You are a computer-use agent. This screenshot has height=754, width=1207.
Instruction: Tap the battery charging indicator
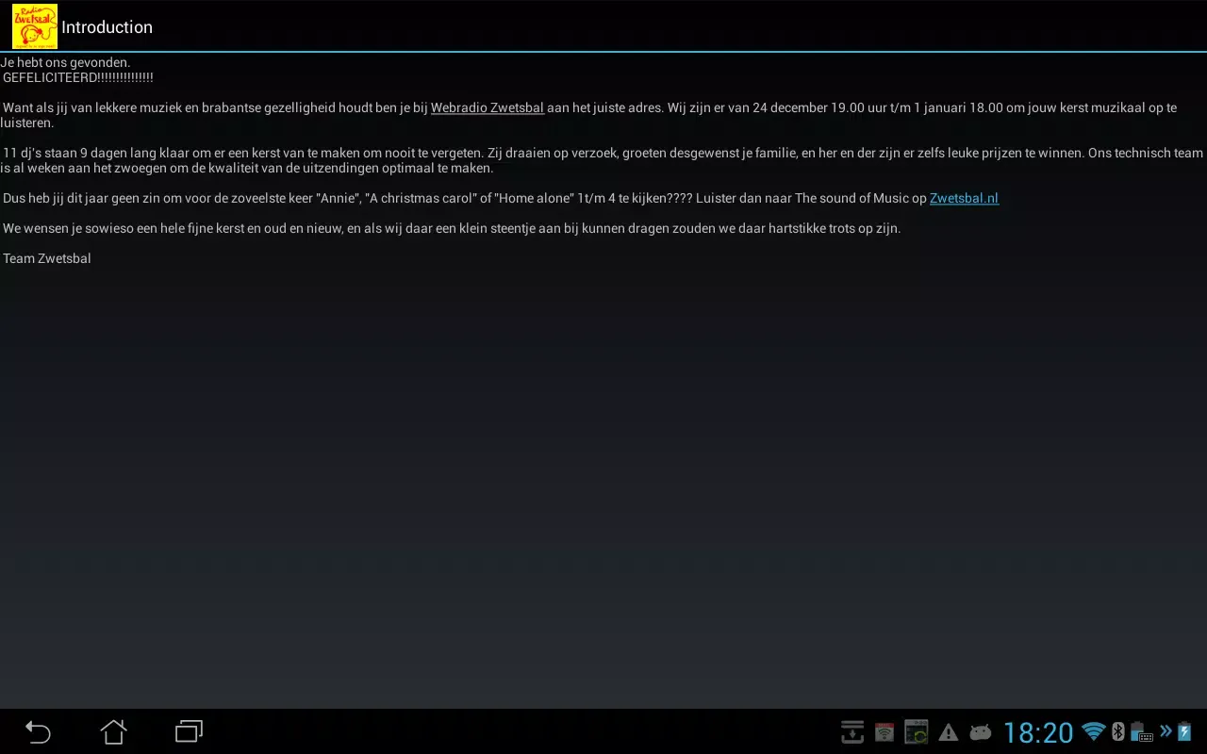[1184, 731]
